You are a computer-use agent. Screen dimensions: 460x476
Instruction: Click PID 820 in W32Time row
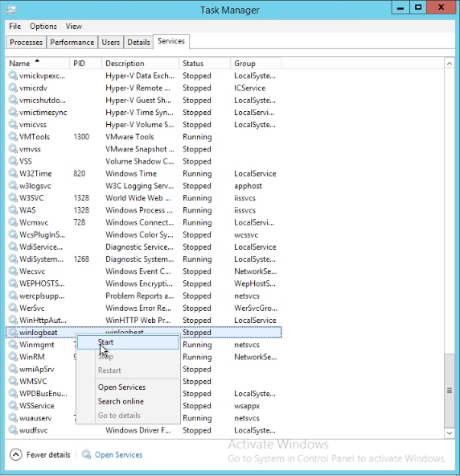point(80,173)
